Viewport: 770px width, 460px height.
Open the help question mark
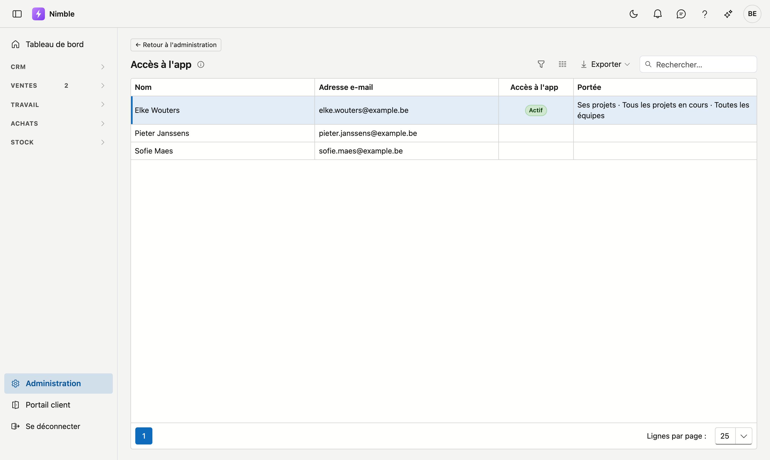coord(704,14)
